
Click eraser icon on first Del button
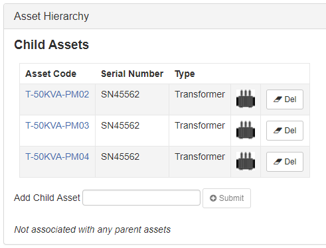tap(278, 99)
